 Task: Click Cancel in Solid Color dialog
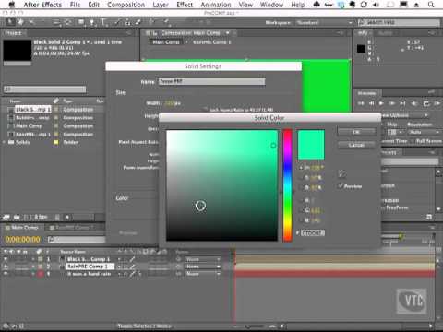356,145
